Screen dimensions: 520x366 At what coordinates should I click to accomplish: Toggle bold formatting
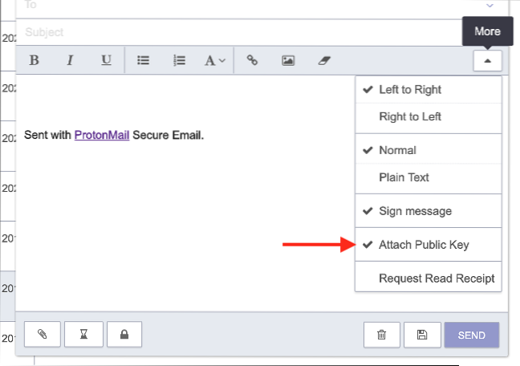pos(35,60)
